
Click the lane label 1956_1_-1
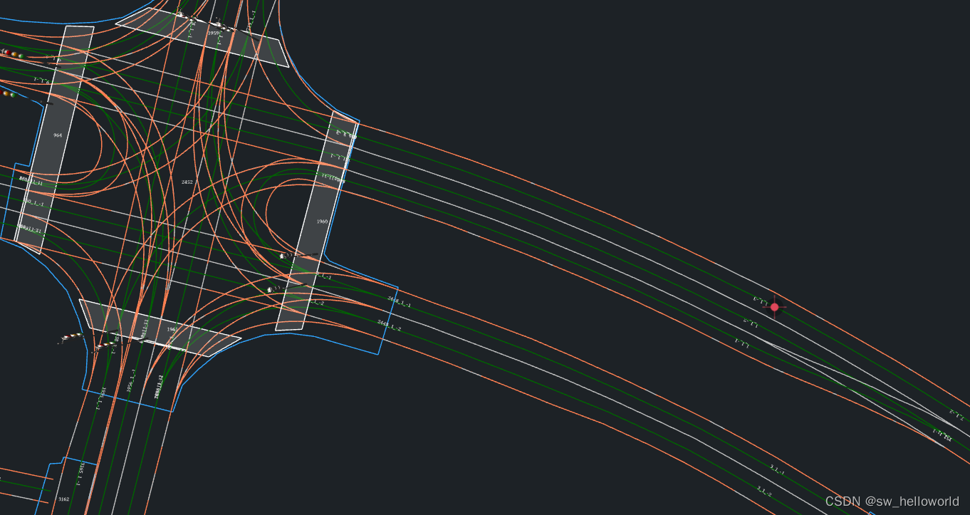tap(130, 380)
